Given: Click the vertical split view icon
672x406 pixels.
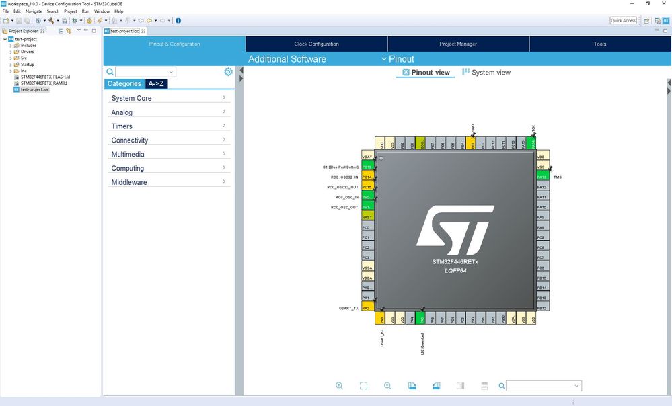Looking at the screenshot, I should (x=460, y=386).
